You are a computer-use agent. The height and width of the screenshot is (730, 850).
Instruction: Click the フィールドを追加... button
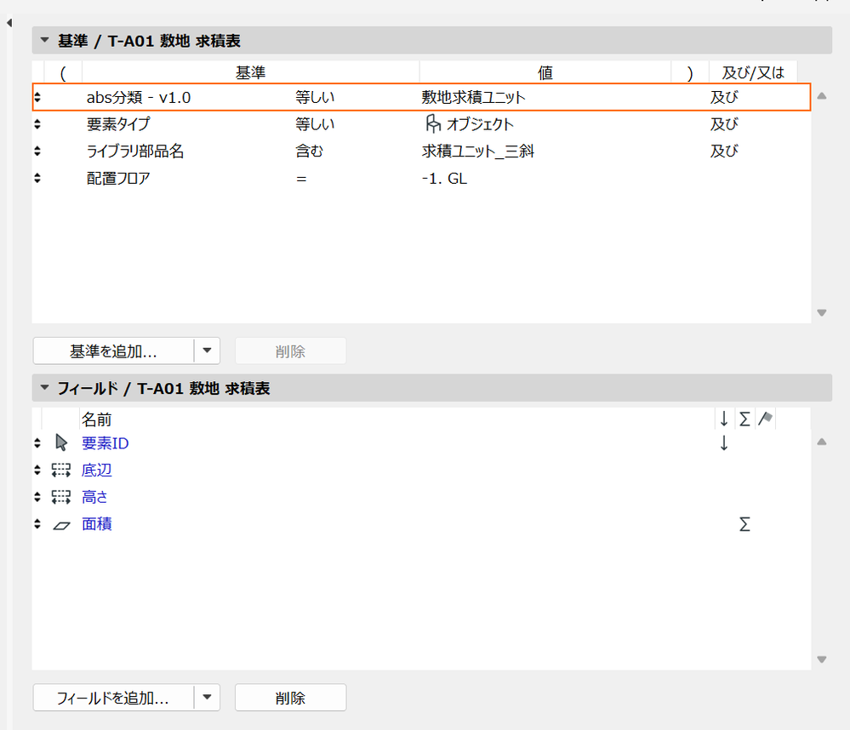pos(113,698)
